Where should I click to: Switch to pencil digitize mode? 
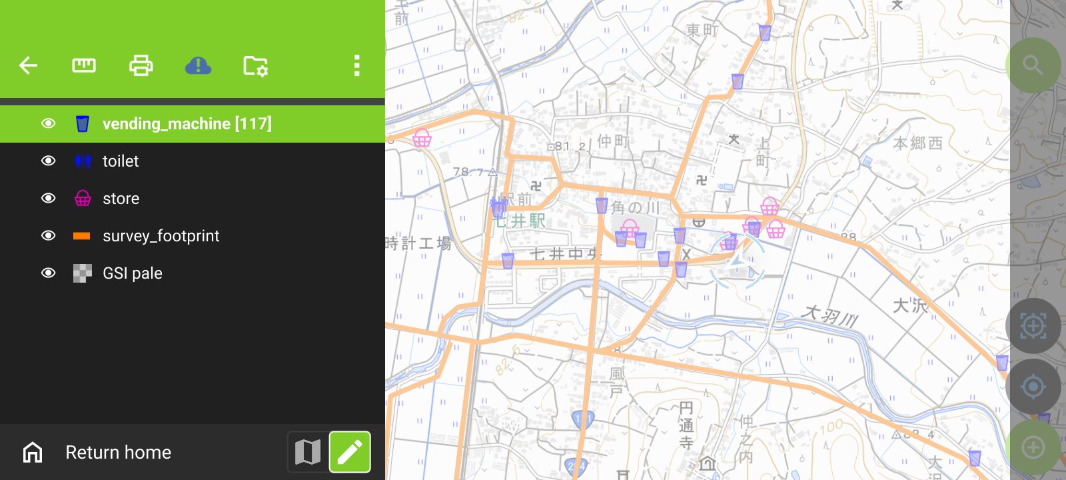[x=350, y=452]
